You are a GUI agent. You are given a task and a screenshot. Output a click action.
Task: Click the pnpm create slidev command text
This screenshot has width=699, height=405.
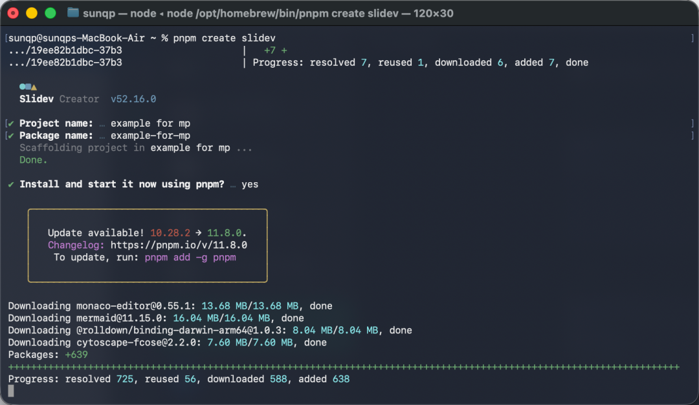pos(224,38)
